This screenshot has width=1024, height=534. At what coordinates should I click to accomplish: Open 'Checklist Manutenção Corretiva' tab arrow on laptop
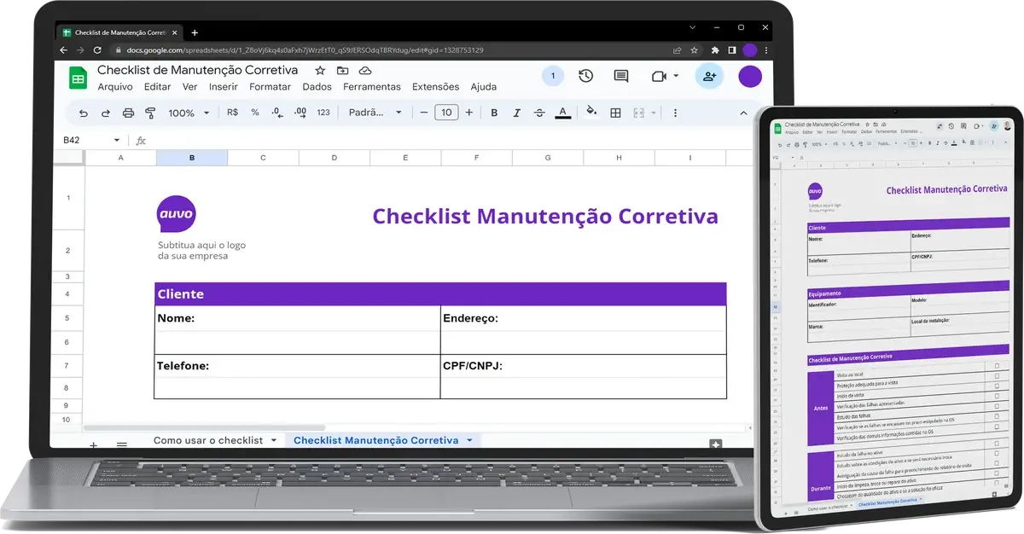469,440
